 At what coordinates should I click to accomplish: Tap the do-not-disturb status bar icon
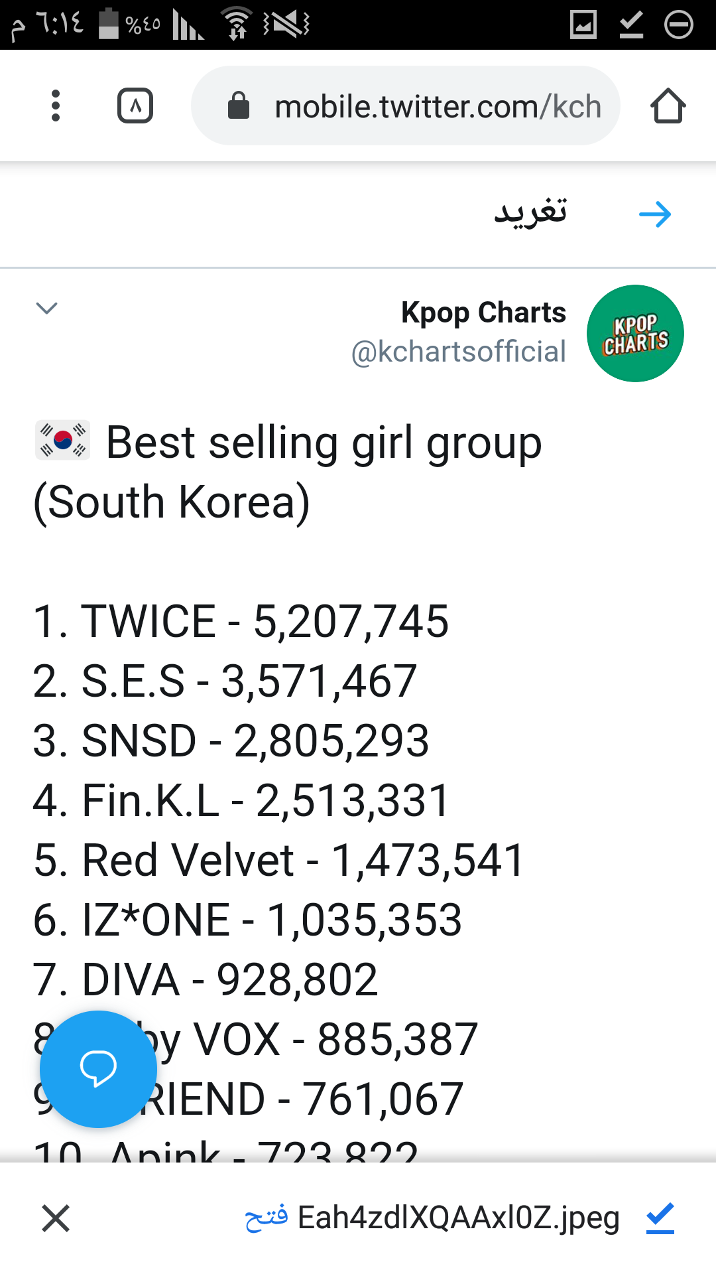[x=679, y=25]
